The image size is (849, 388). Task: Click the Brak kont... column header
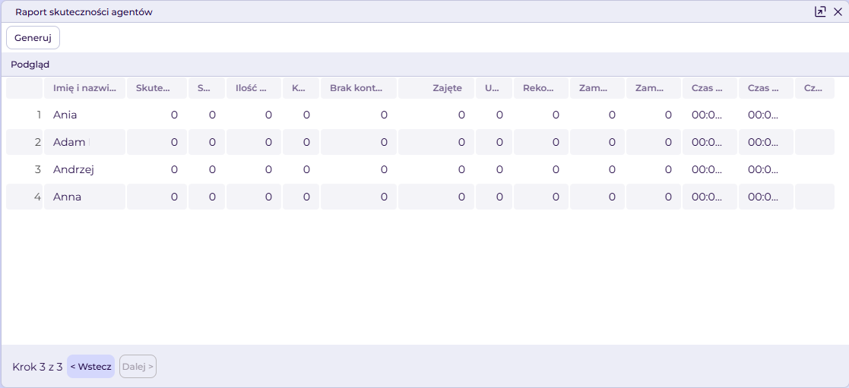click(359, 88)
